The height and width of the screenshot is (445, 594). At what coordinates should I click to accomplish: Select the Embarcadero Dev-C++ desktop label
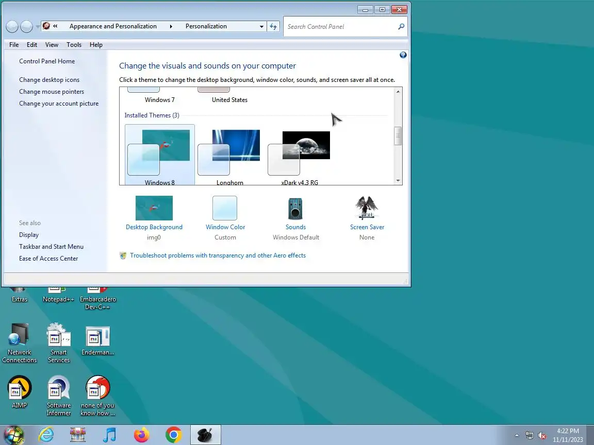click(98, 303)
